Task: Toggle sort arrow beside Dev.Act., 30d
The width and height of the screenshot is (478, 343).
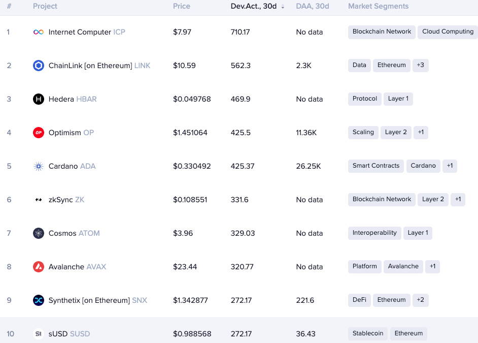Action: pyautogui.click(x=283, y=7)
